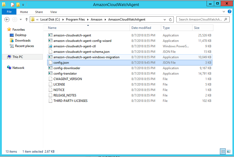
Task: Click the folder icon in address bar
Action: pos(33,19)
